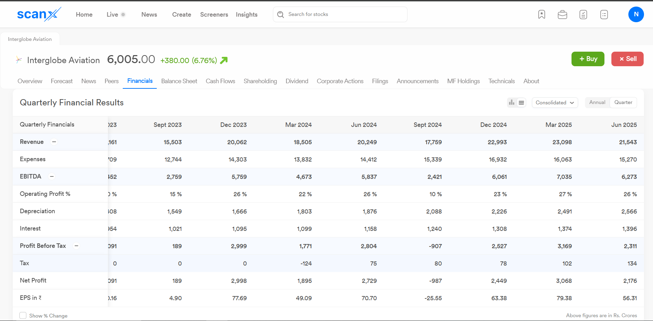Switch results to Annual
Viewport: 653px width, 321px height.
click(597, 103)
